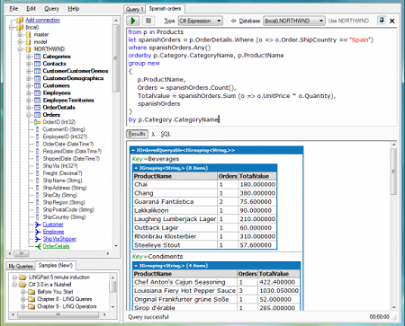Click the Add connection link
Viewport: 405px width, 326px height.
point(43,20)
